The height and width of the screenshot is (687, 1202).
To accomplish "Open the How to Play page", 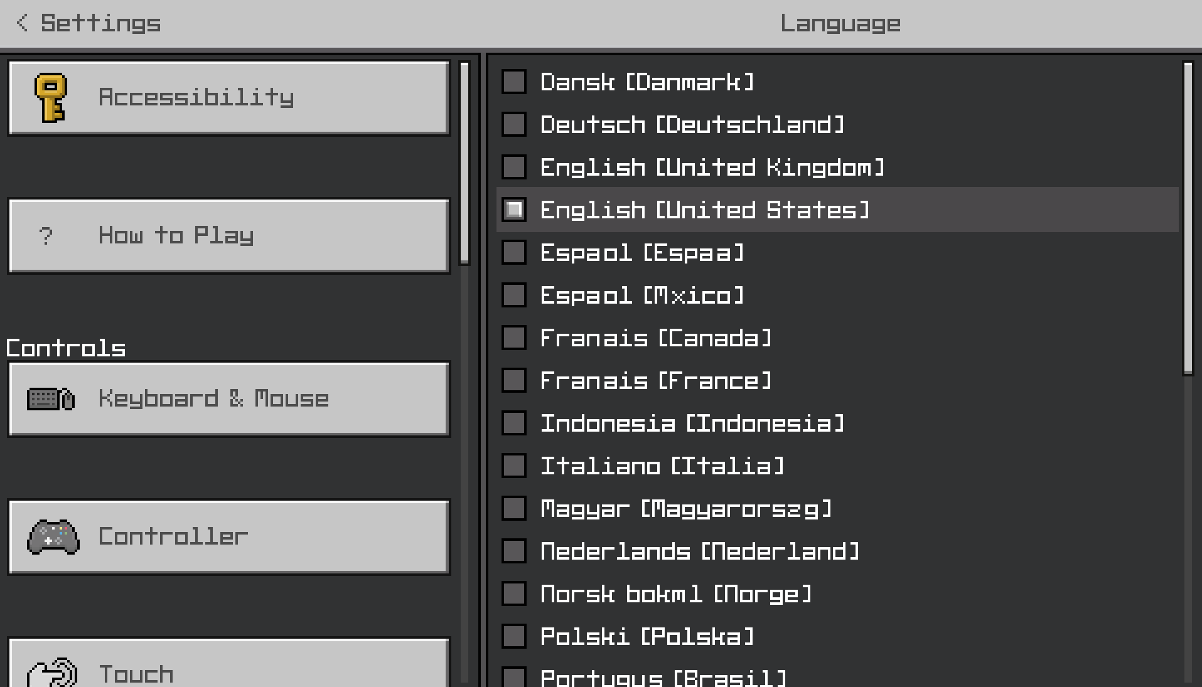I will click(x=229, y=236).
